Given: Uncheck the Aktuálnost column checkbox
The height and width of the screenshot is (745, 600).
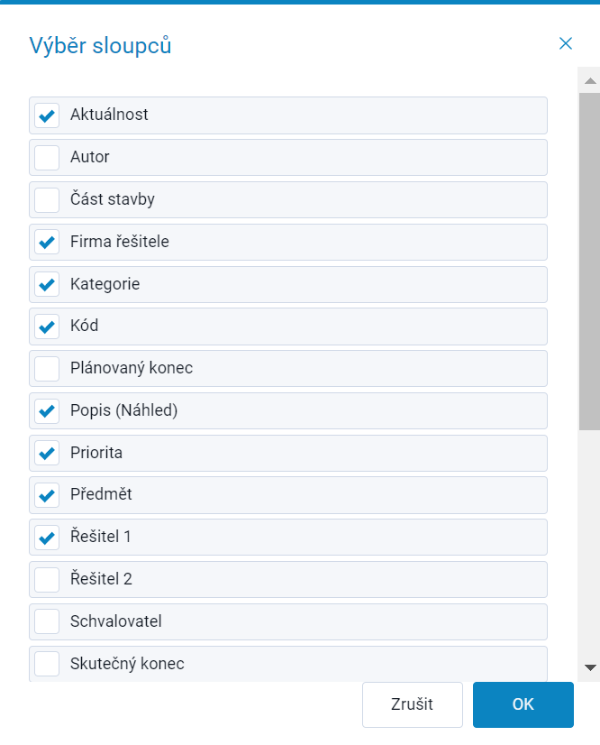Looking at the screenshot, I should pyautogui.click(x=47, y=115).
